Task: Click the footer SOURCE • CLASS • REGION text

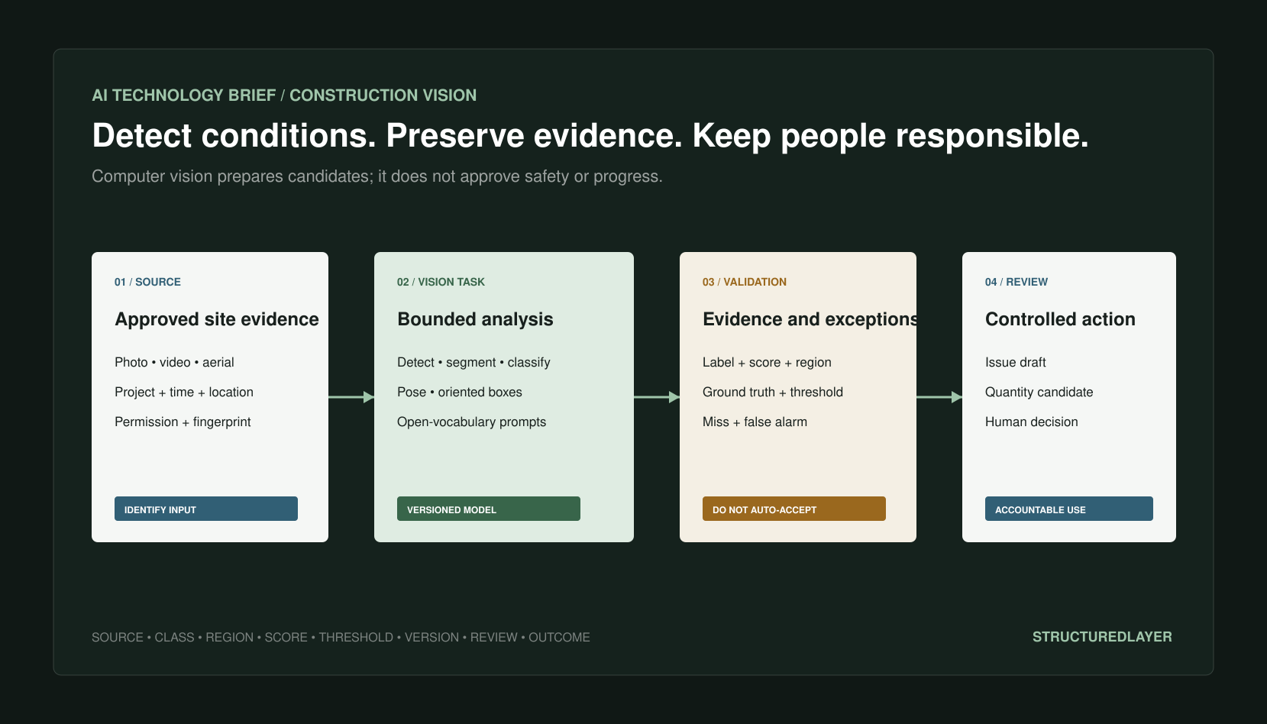Action: click(x=341, y=637)
